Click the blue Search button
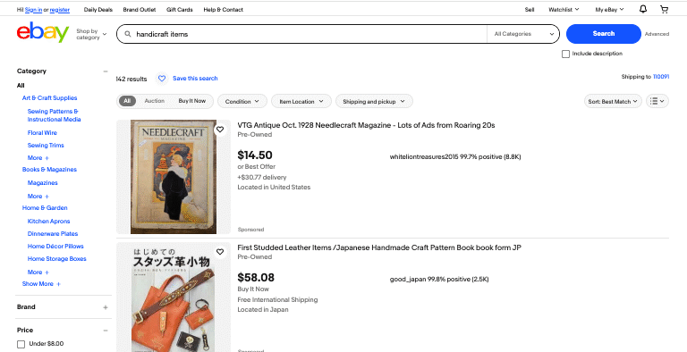 pyautogui.click(x=603, y=34)
